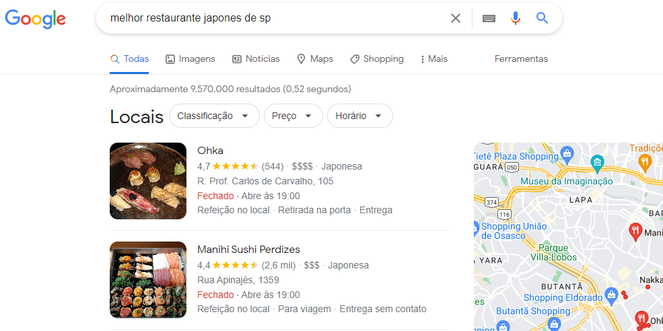663x331 pixels.
Task: Open the Manihi Sushi Perdizes listing
Action: click(x=248, y=250)
